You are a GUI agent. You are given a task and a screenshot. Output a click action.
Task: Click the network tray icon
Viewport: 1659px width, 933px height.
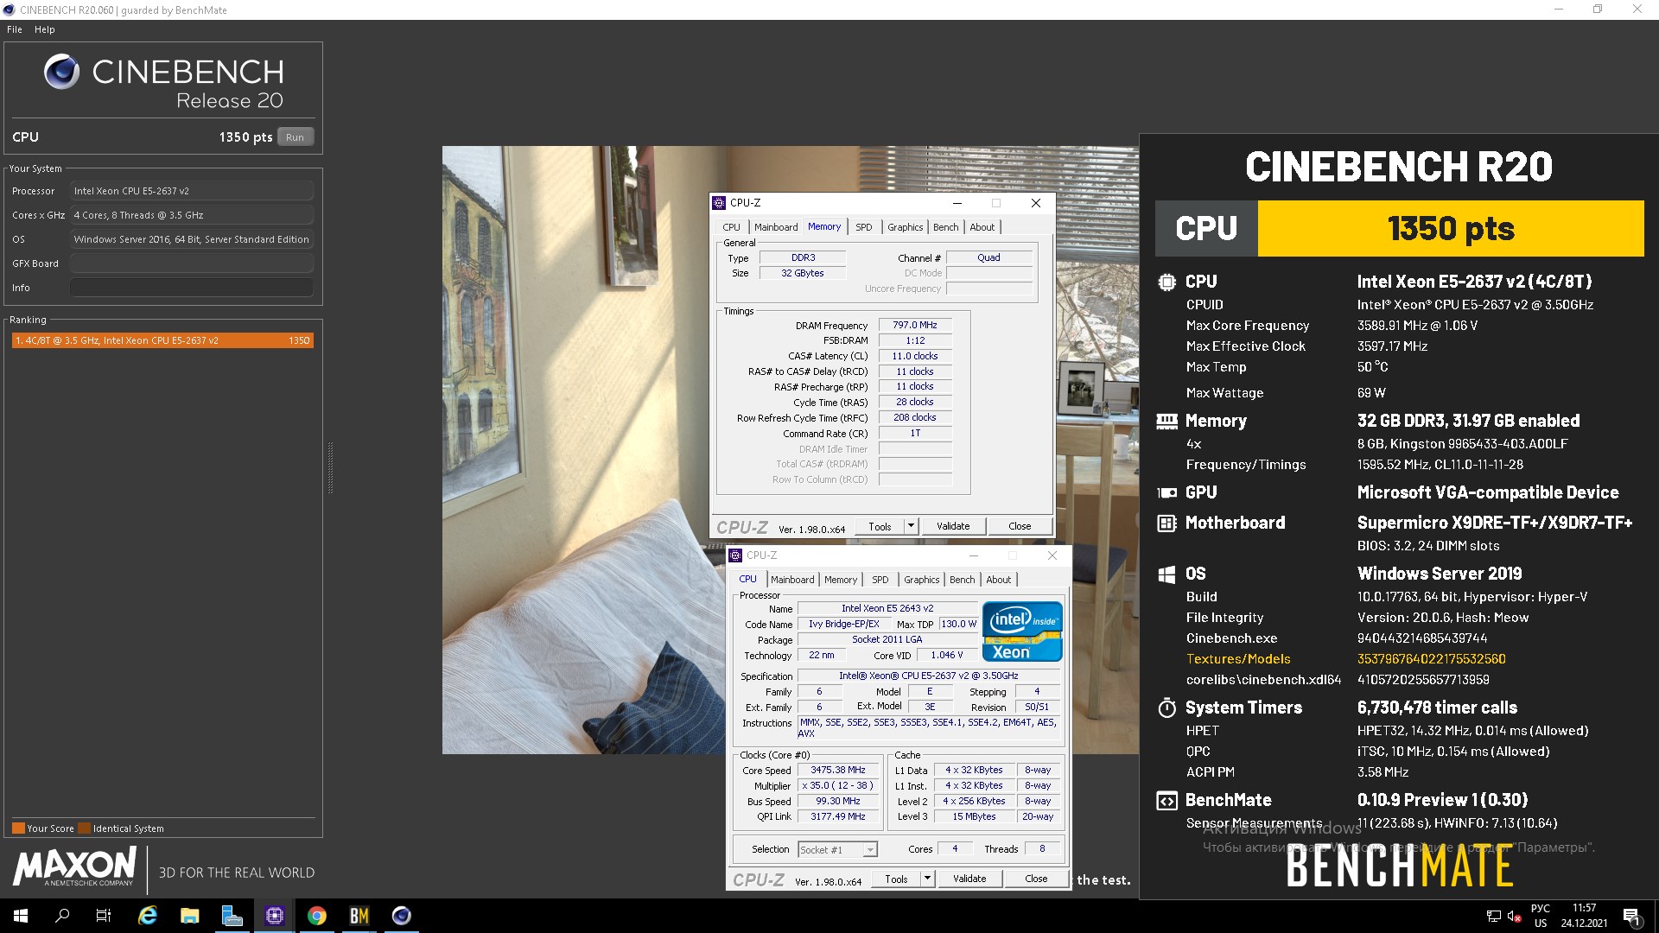point(1493,916)
